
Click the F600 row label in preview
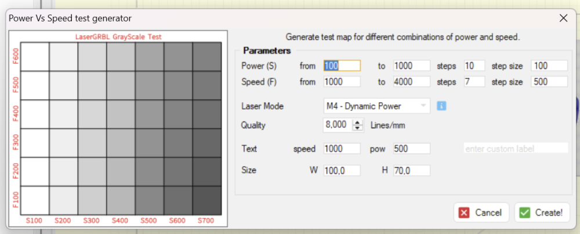tap(16, 56)
